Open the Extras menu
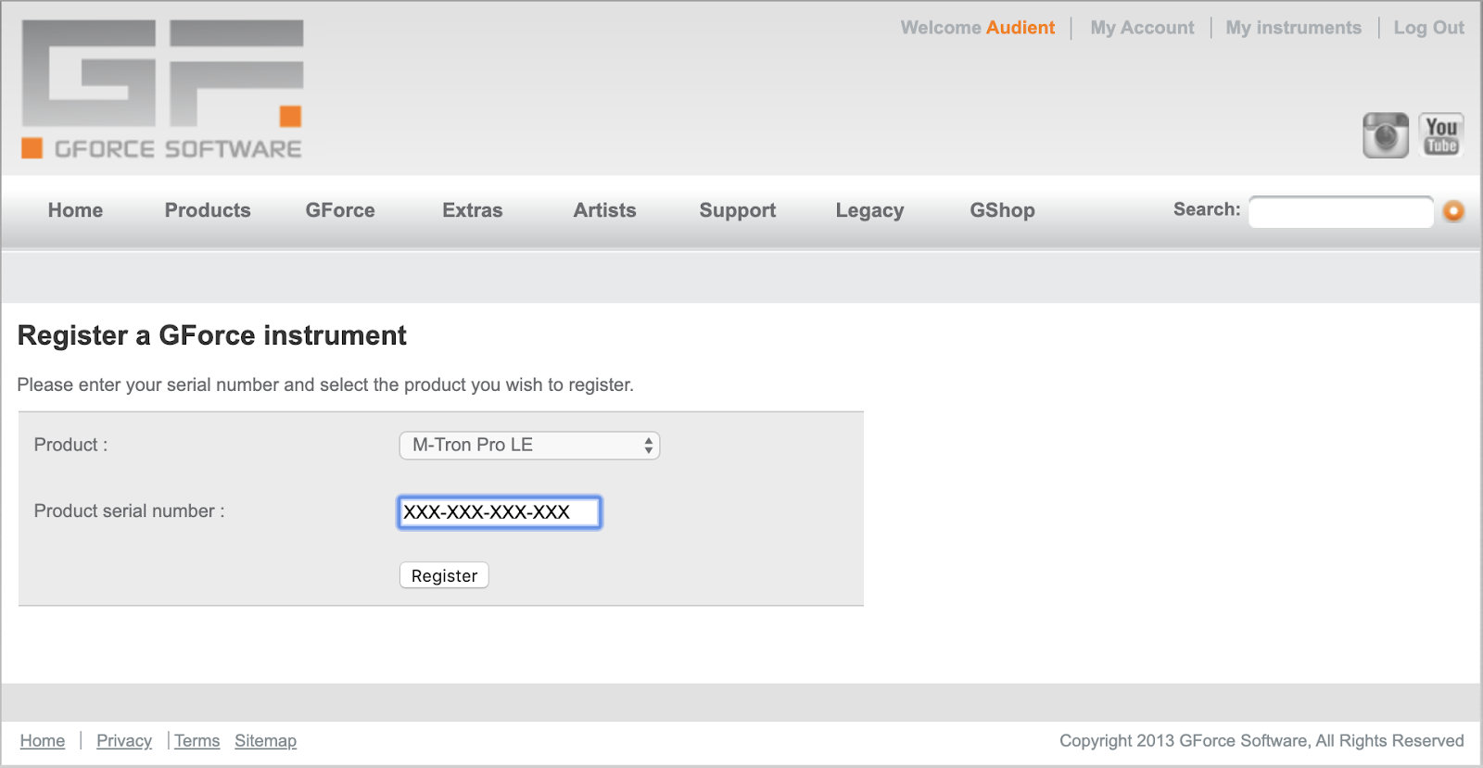 [x=473, y=210]
